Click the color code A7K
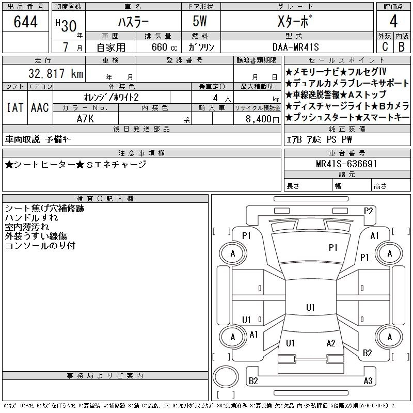Viewport: 413px width, 413px height. [x=85, y=118]
